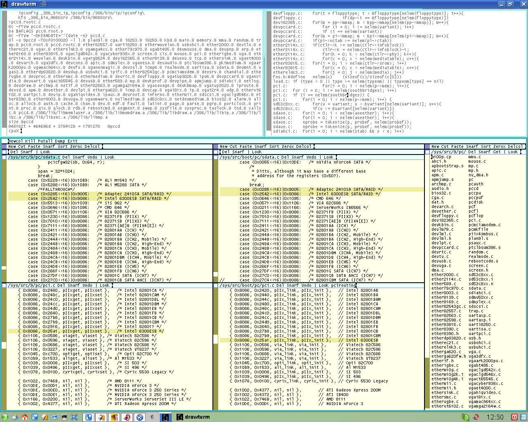
Task: Click mouse.c in the directory listing
Action: click(477, 161)
